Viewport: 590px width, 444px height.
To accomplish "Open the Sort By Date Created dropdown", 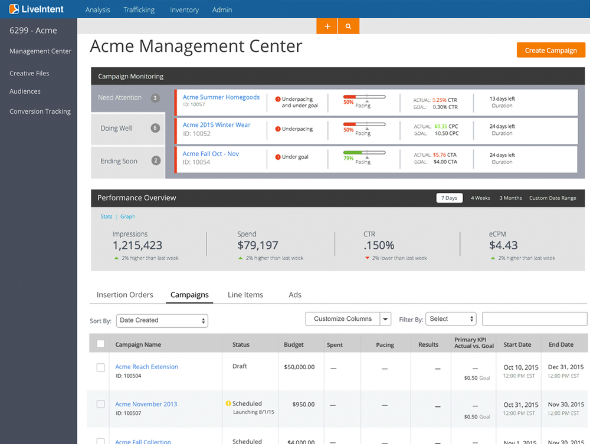I will (162, 321).
